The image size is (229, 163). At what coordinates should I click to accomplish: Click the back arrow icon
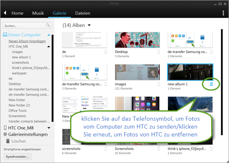coord(5,13)
